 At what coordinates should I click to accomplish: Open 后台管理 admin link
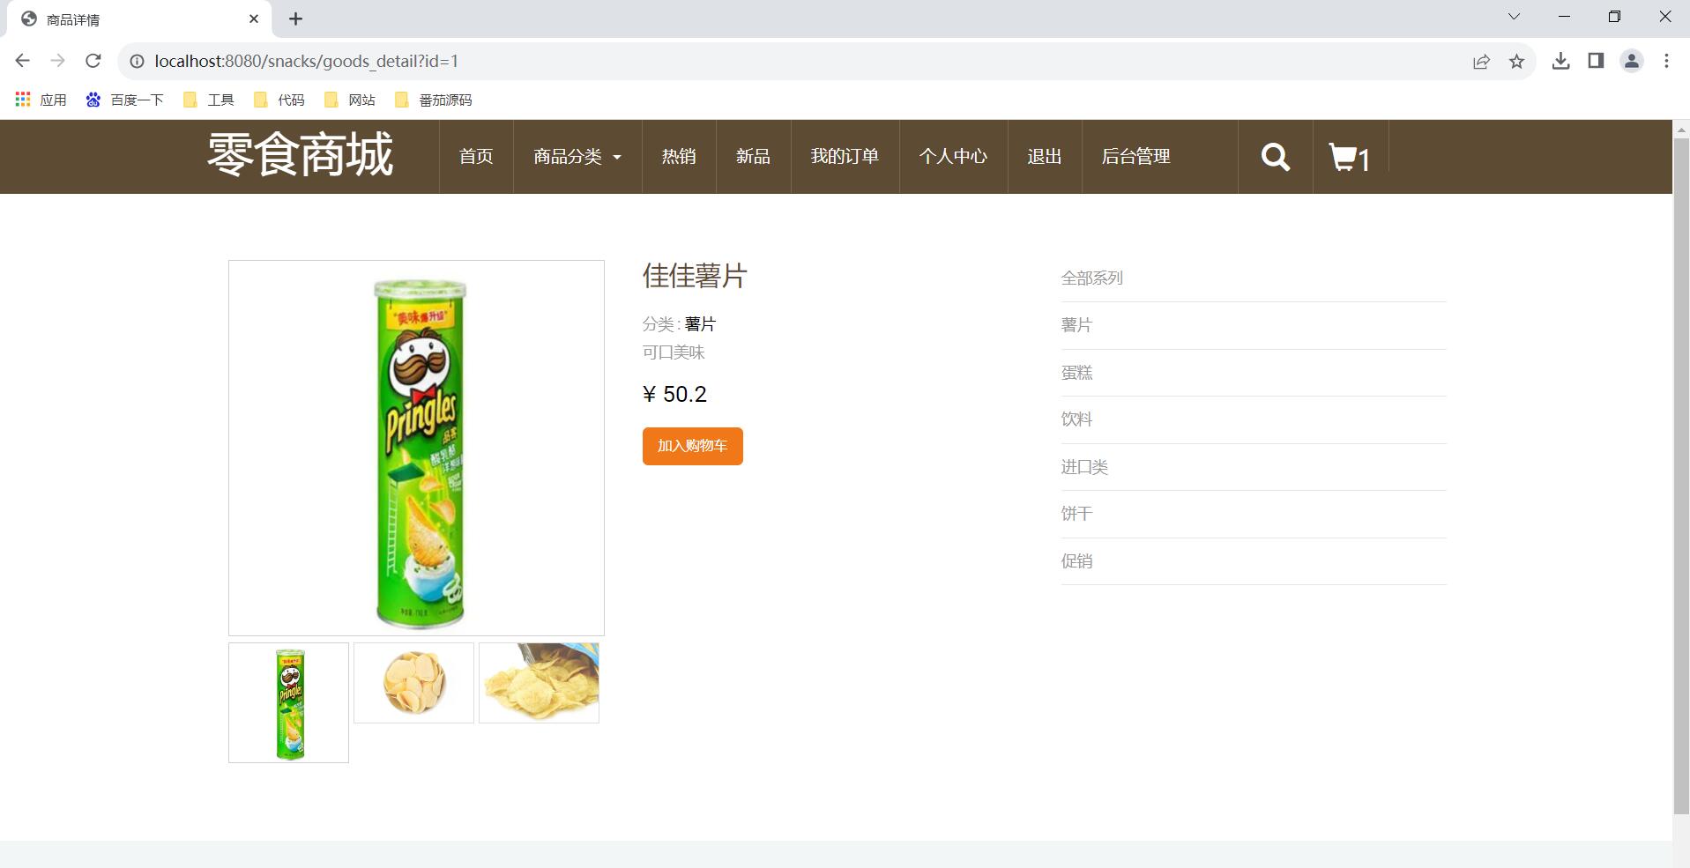tap(1136, 157)
